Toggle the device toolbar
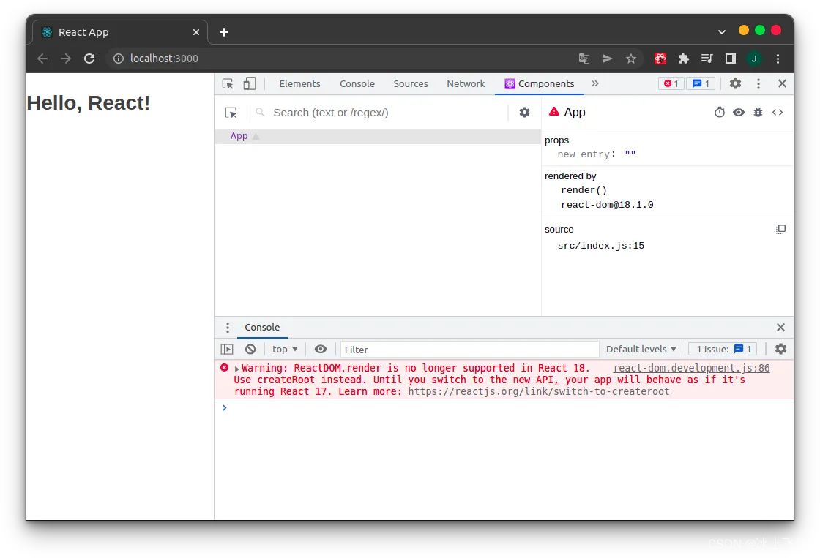This screenshot has width=820, height=558. [250, 83]
